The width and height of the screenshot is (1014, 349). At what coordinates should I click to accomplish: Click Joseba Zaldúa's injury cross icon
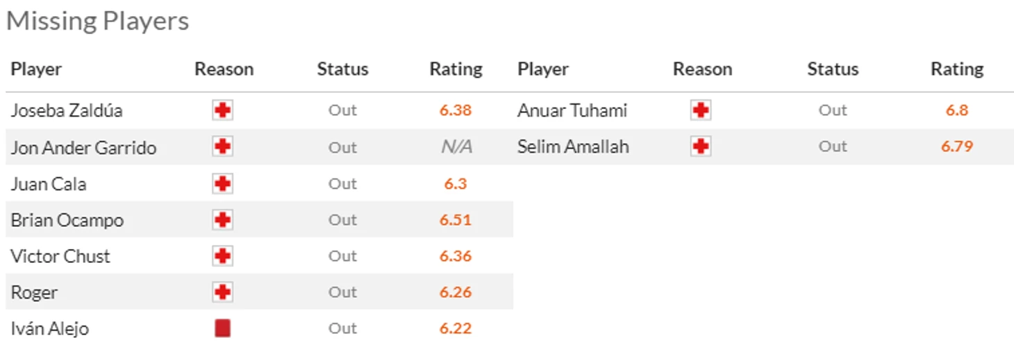tap(222, 110)
